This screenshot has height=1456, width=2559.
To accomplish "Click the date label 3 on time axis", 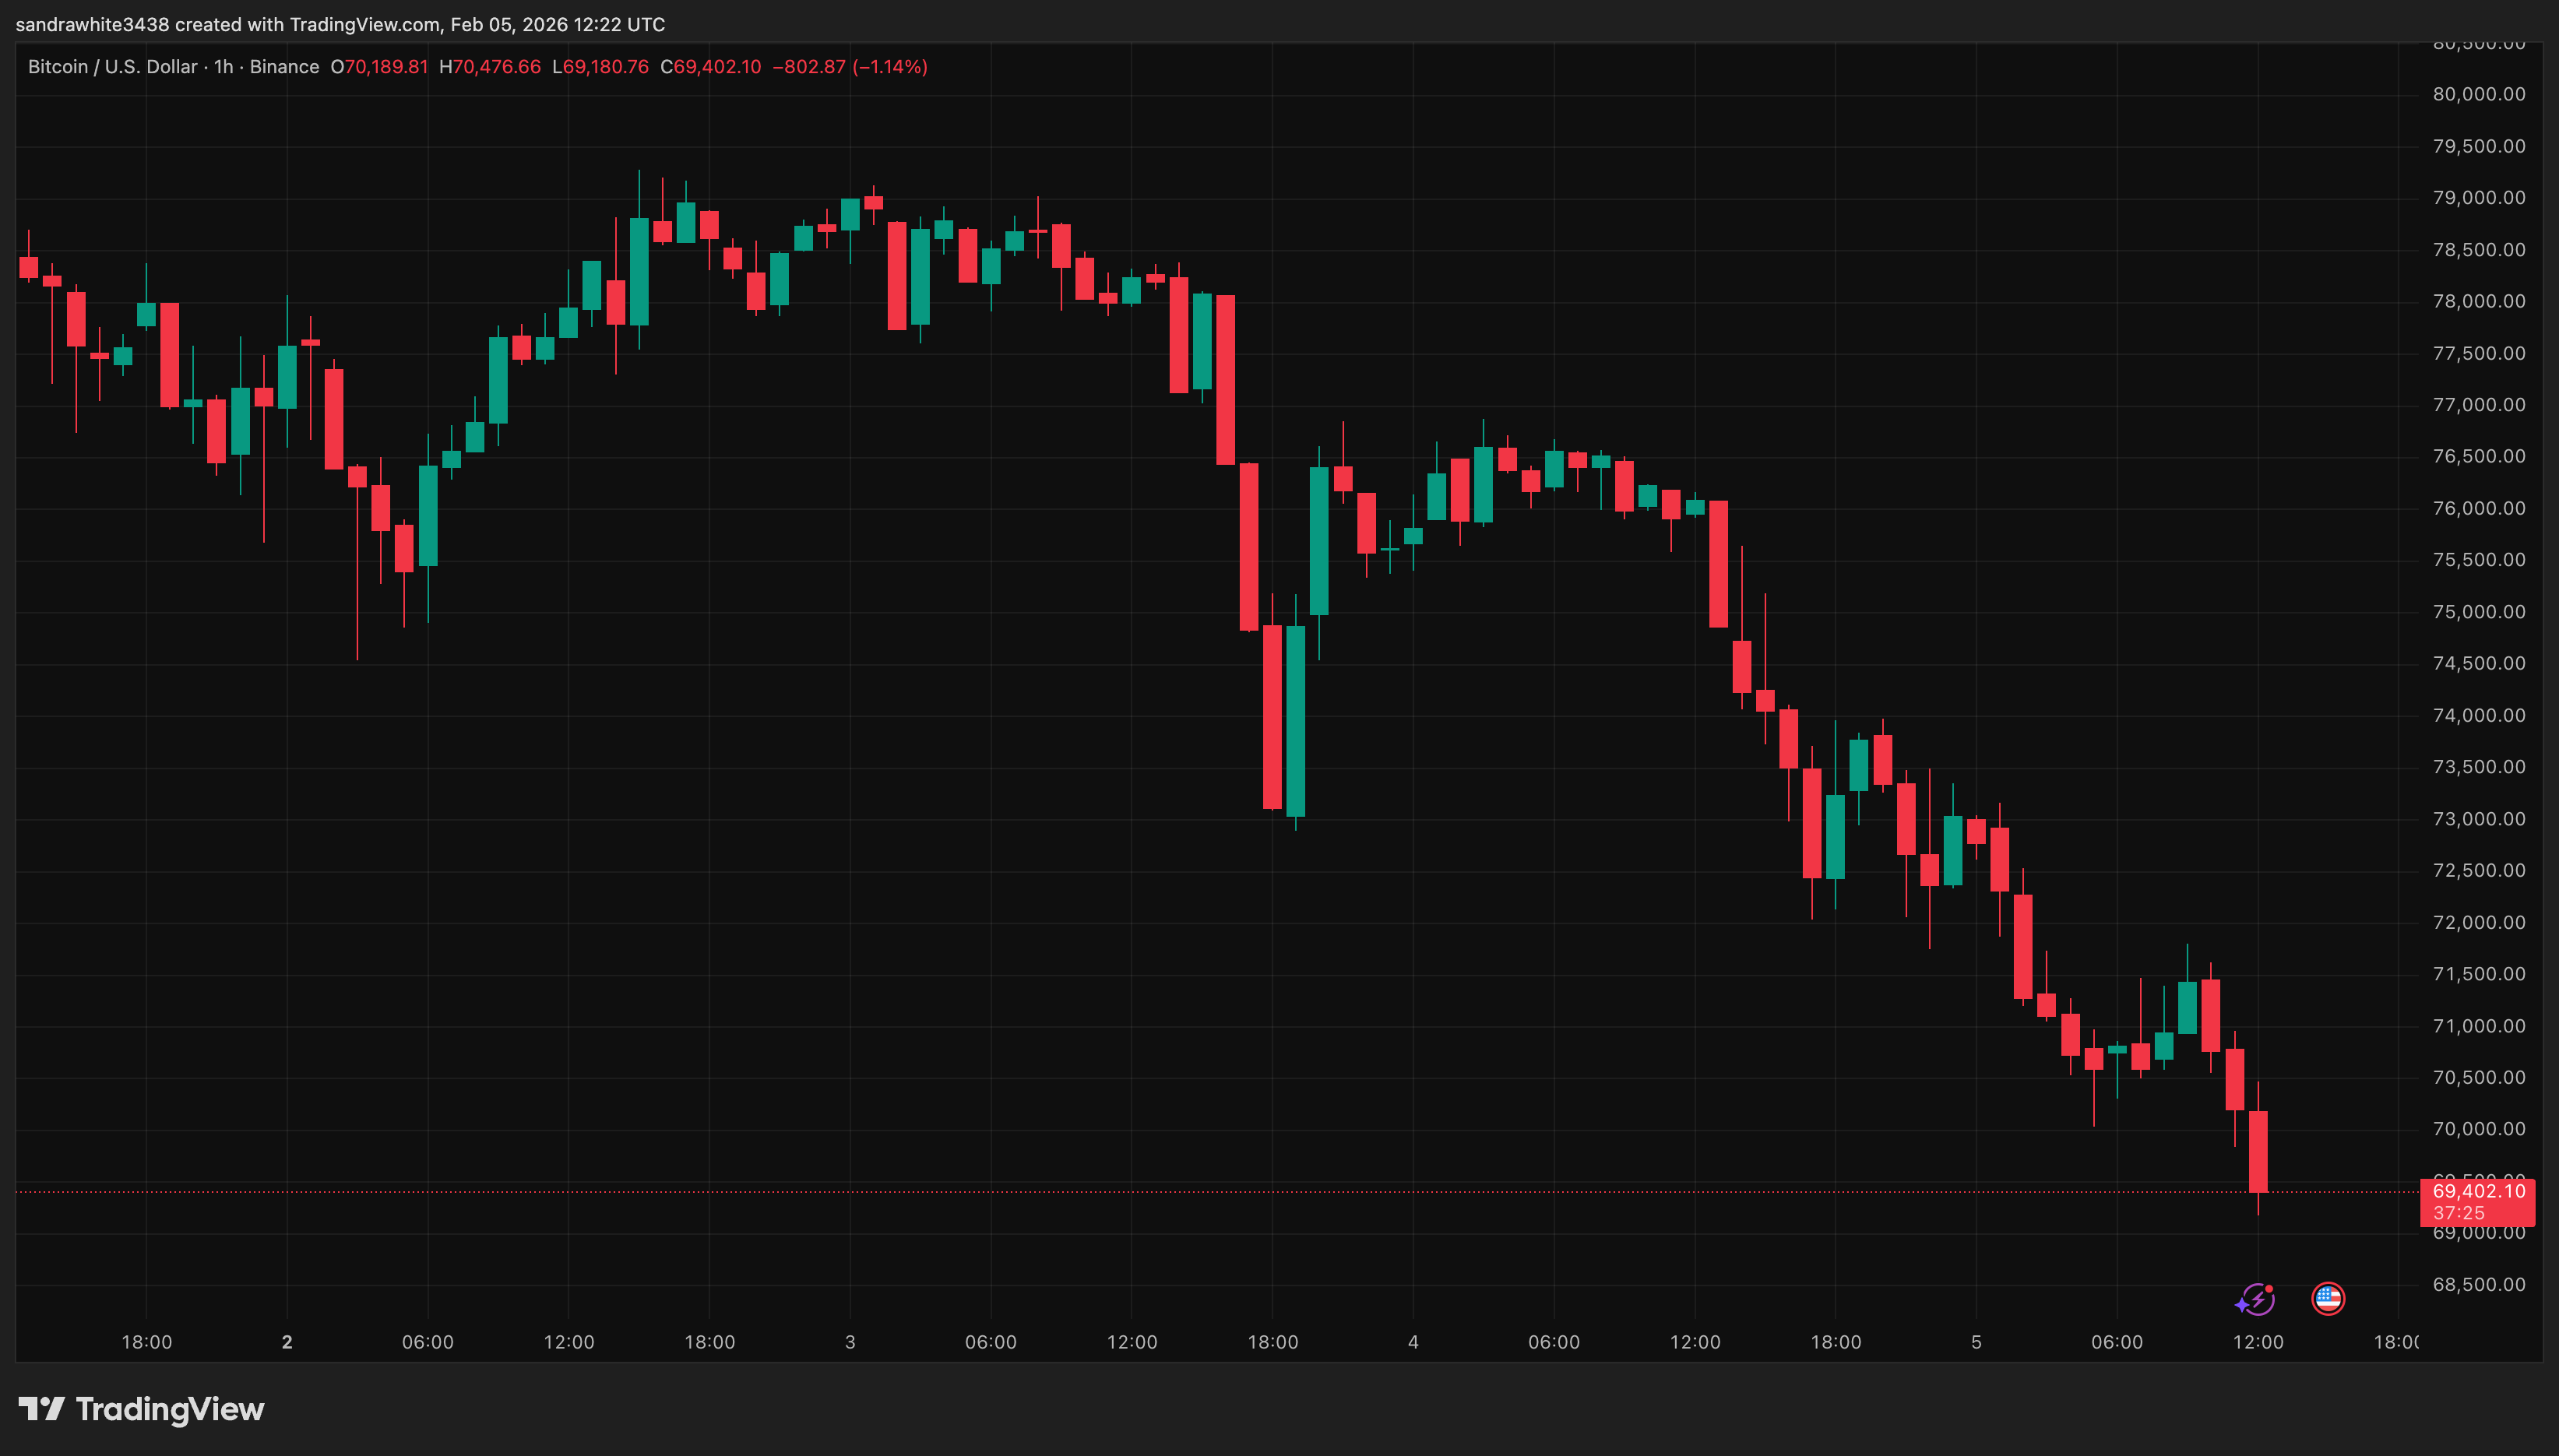I will pos(850,1343).
